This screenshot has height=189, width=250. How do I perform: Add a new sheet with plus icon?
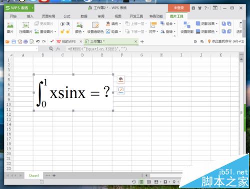pyautogui.click(x=54, y=176)
